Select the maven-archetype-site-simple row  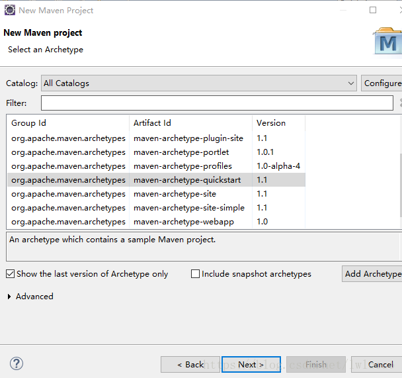click(157, 208)
